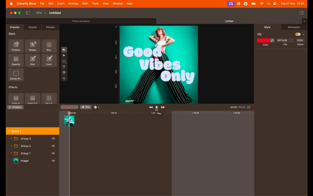Switch to the Photo Animation document tab
313x196 pixels.
pyautogui.click(x=81, y=21)
